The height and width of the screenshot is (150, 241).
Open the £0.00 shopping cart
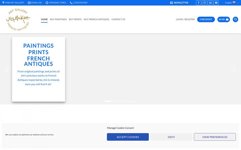point(224,19)
